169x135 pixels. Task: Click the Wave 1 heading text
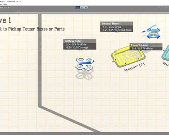(x=5, y=20)
